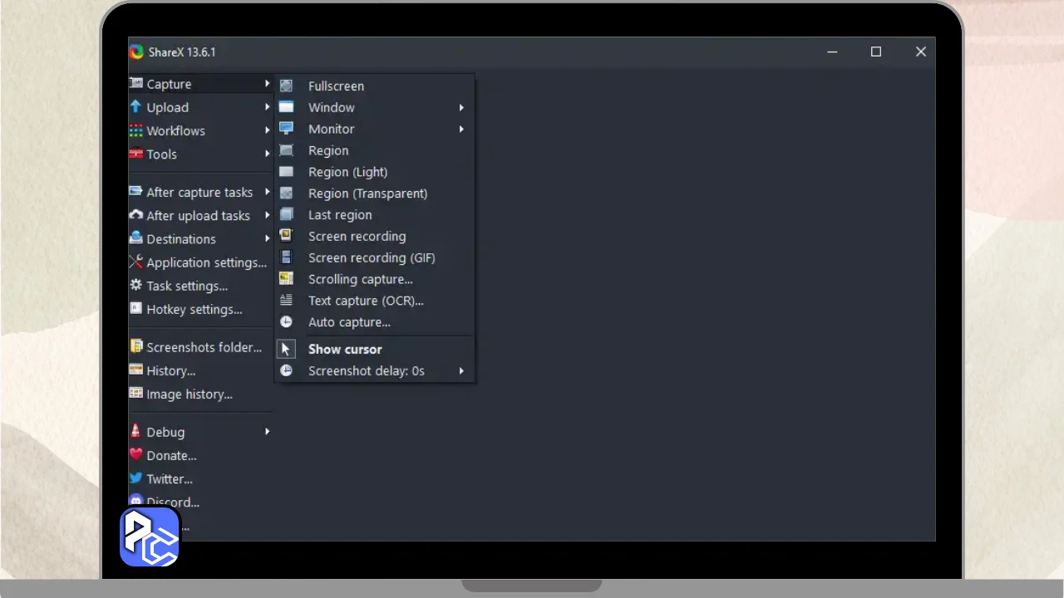Toggle the Show cursor option
The image size is (1064, 598).
[375, 349]
